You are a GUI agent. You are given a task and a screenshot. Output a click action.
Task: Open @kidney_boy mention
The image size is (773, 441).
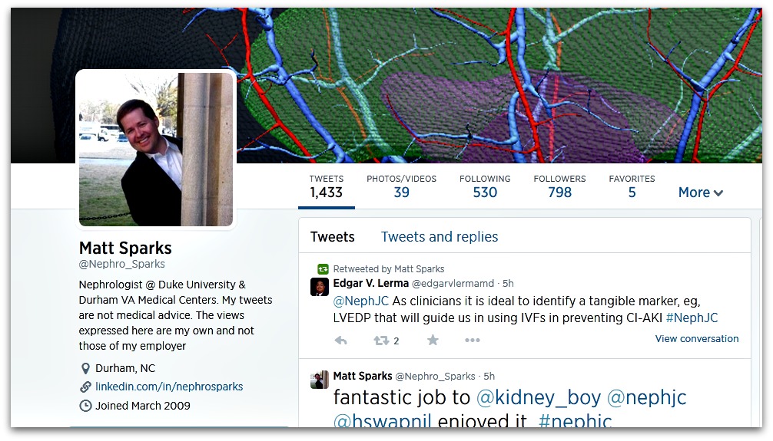539,398
